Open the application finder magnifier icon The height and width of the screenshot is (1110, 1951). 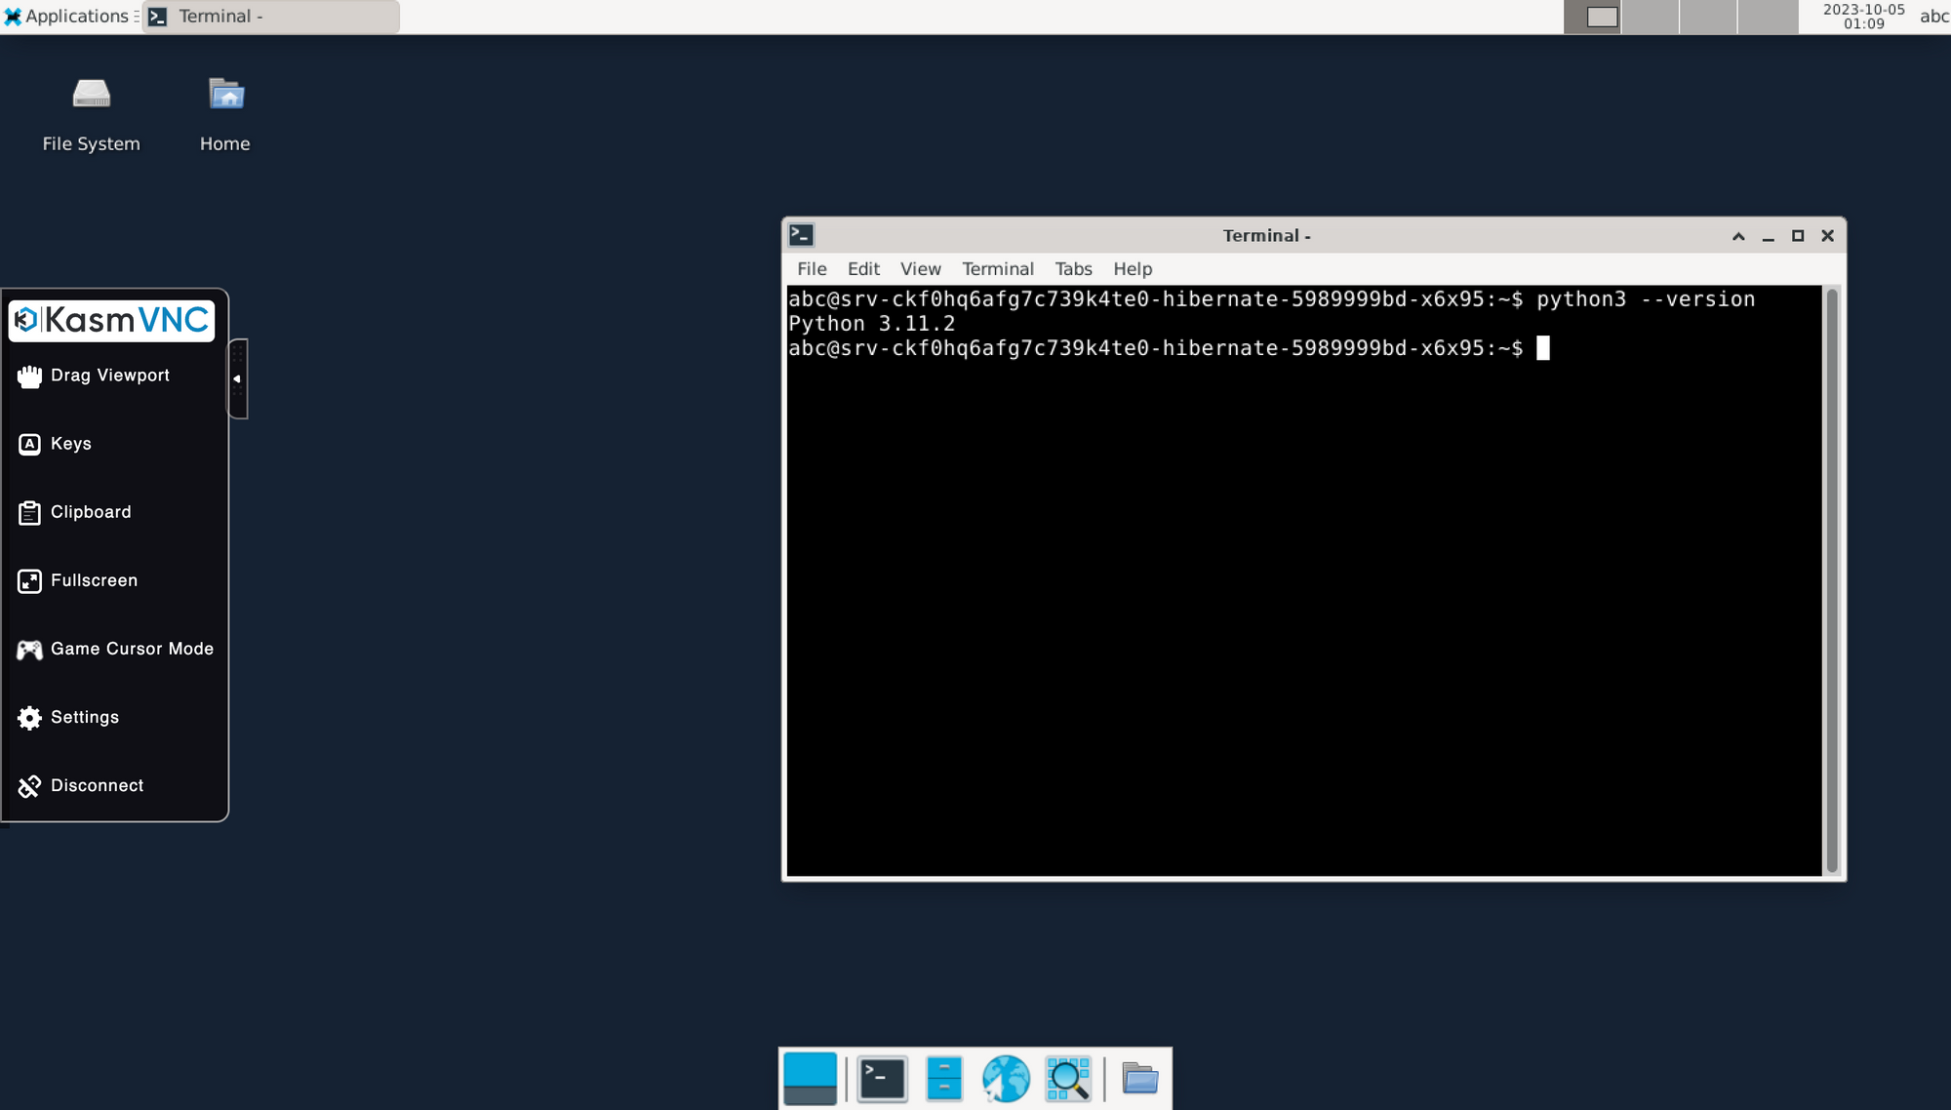[x=1068, y=1078]
